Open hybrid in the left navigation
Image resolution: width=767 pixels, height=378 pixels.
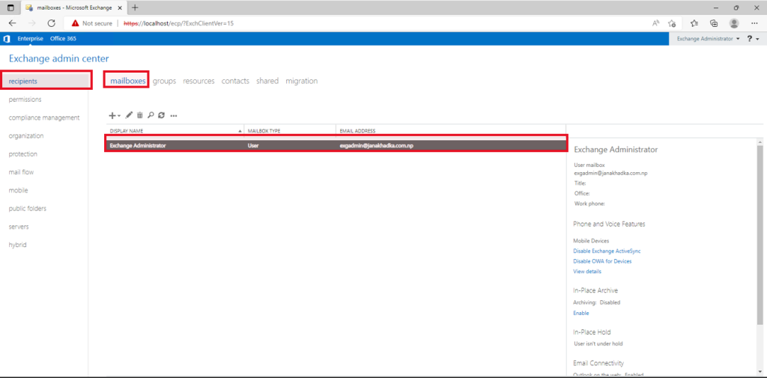tap(18, 245)
